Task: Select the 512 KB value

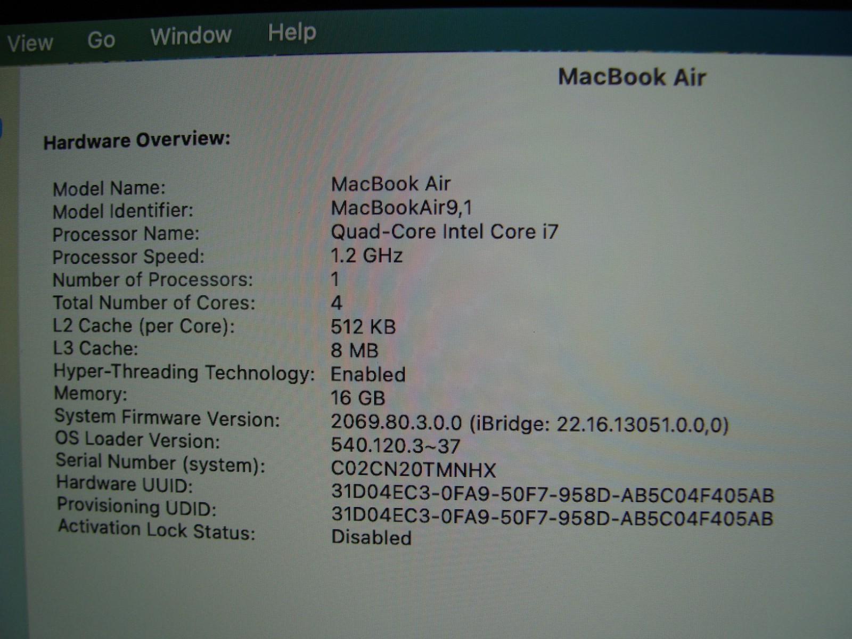Action: click(x=363, y=326)
